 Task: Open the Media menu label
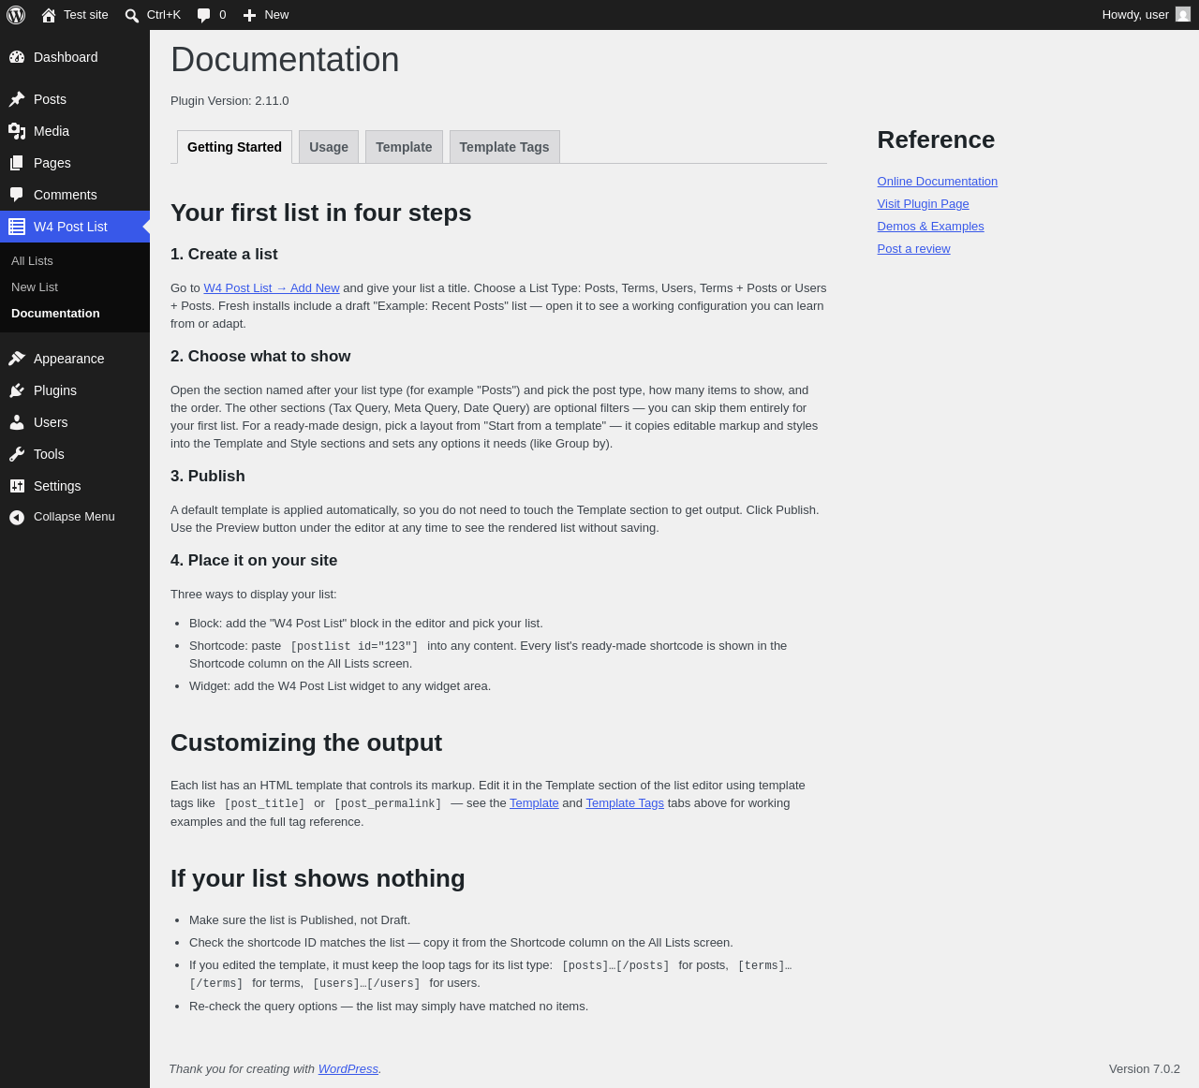pyautogui.click(x=52, y=131)
